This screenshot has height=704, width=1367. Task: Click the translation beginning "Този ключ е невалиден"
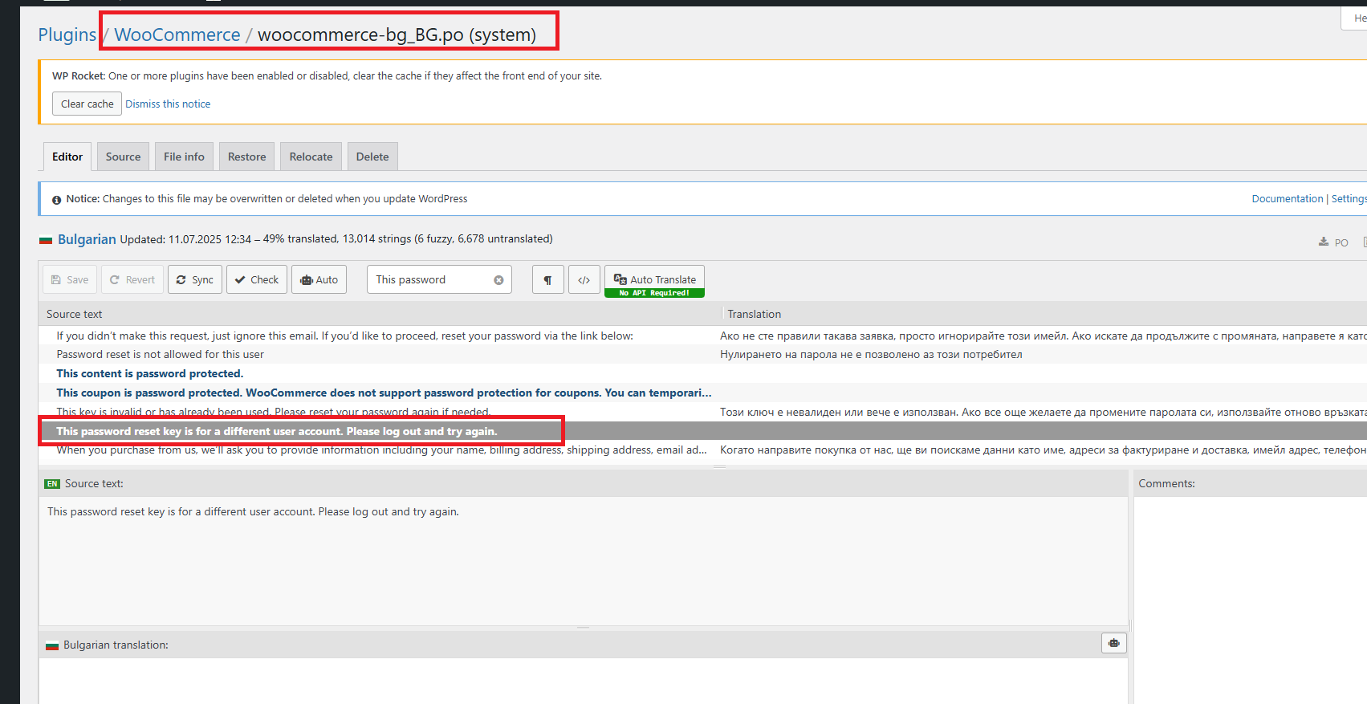coord(1043,413)
